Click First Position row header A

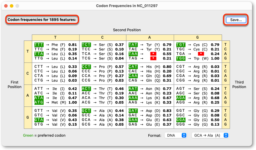[x=28, y=96]
